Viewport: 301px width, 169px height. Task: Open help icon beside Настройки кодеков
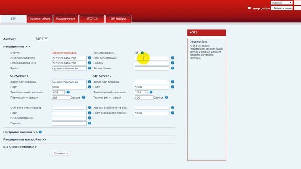pyautogui.click(x=40, y=132)
